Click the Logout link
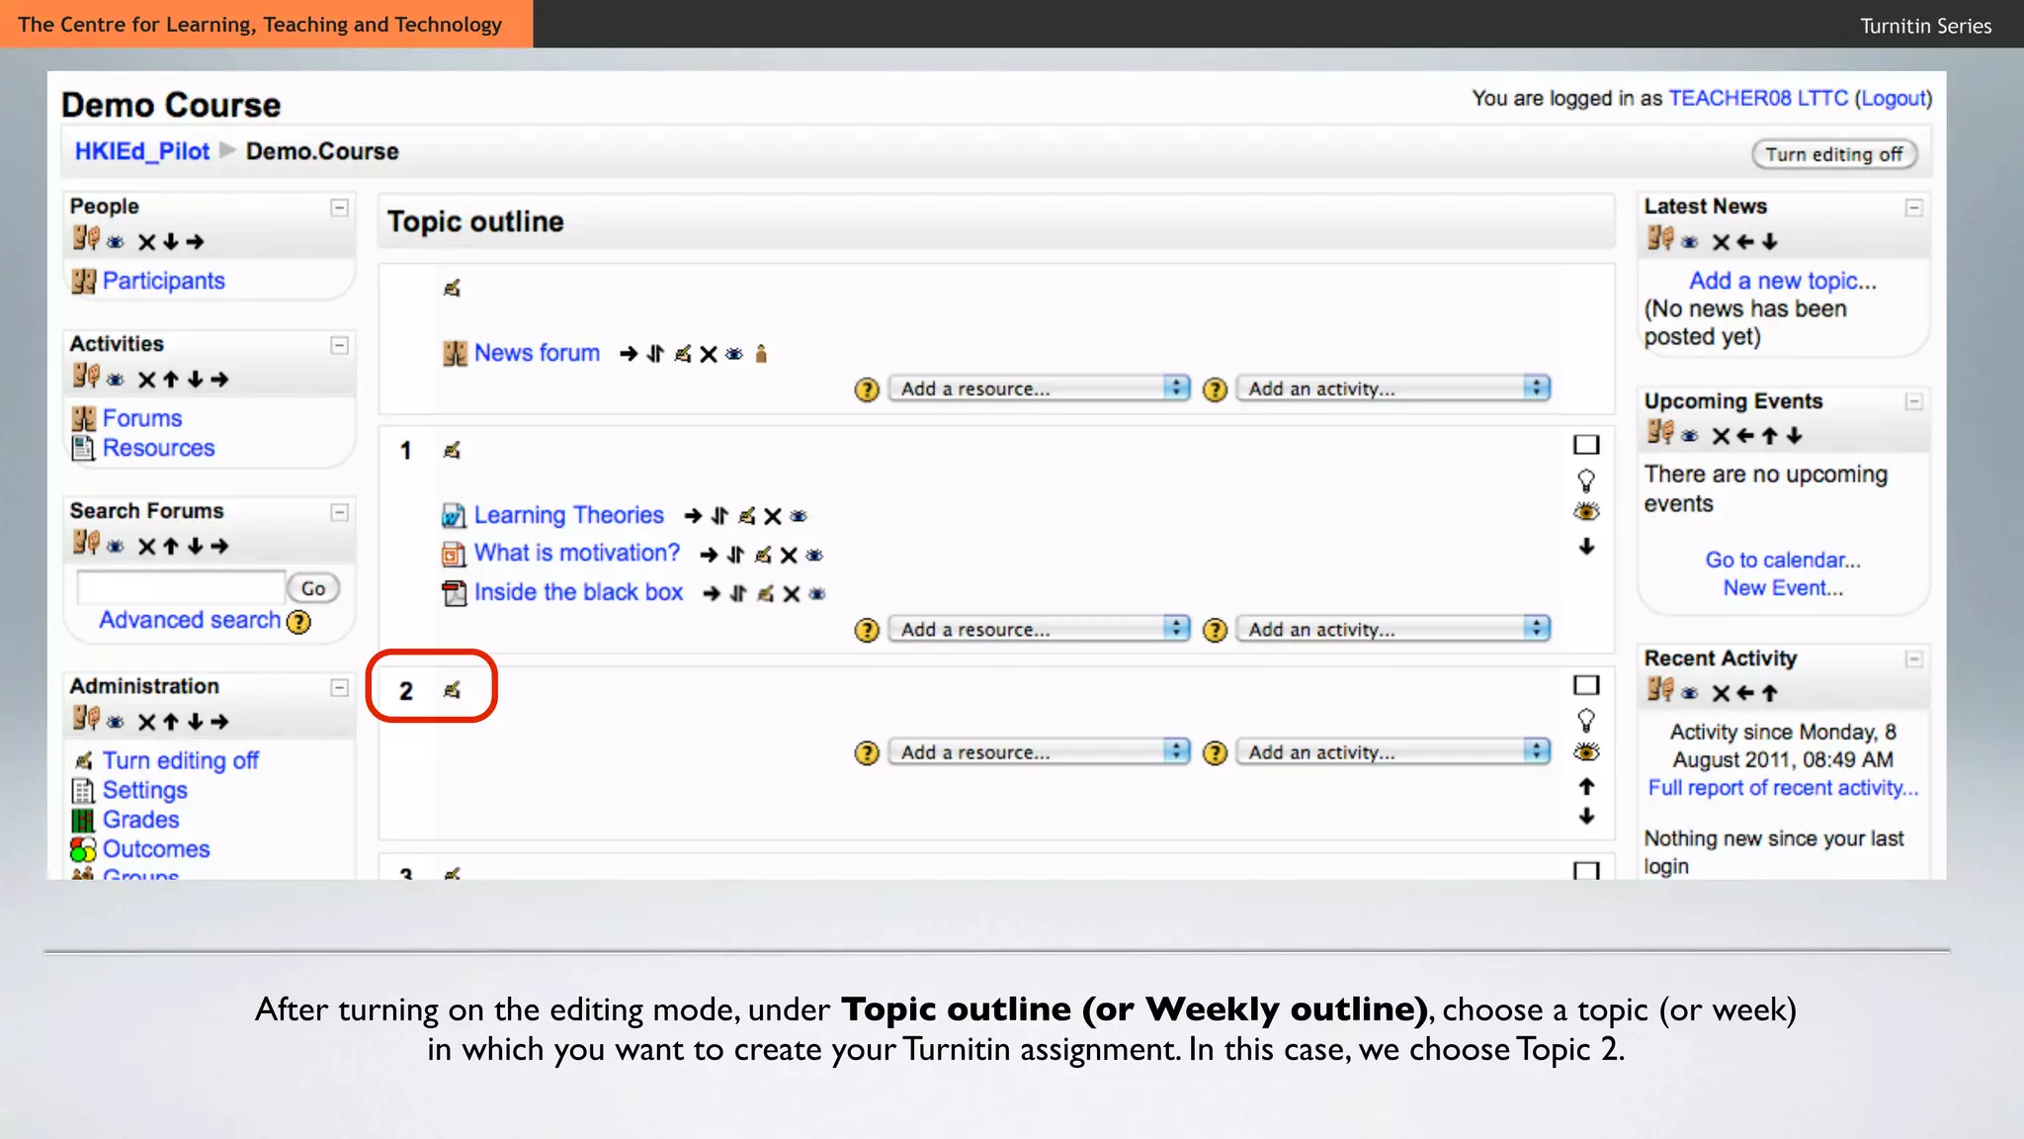 [x=1893, y=98]
